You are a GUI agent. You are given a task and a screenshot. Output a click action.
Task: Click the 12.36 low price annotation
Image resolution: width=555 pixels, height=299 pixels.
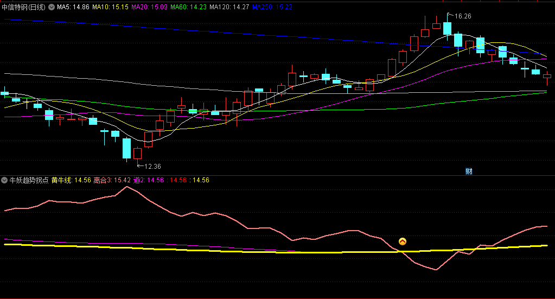tap(152, 166)
